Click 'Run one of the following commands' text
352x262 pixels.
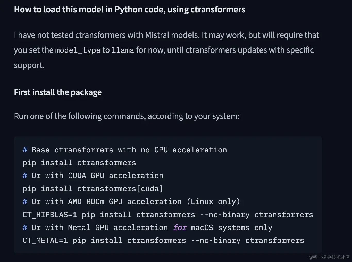pos(127,116)
